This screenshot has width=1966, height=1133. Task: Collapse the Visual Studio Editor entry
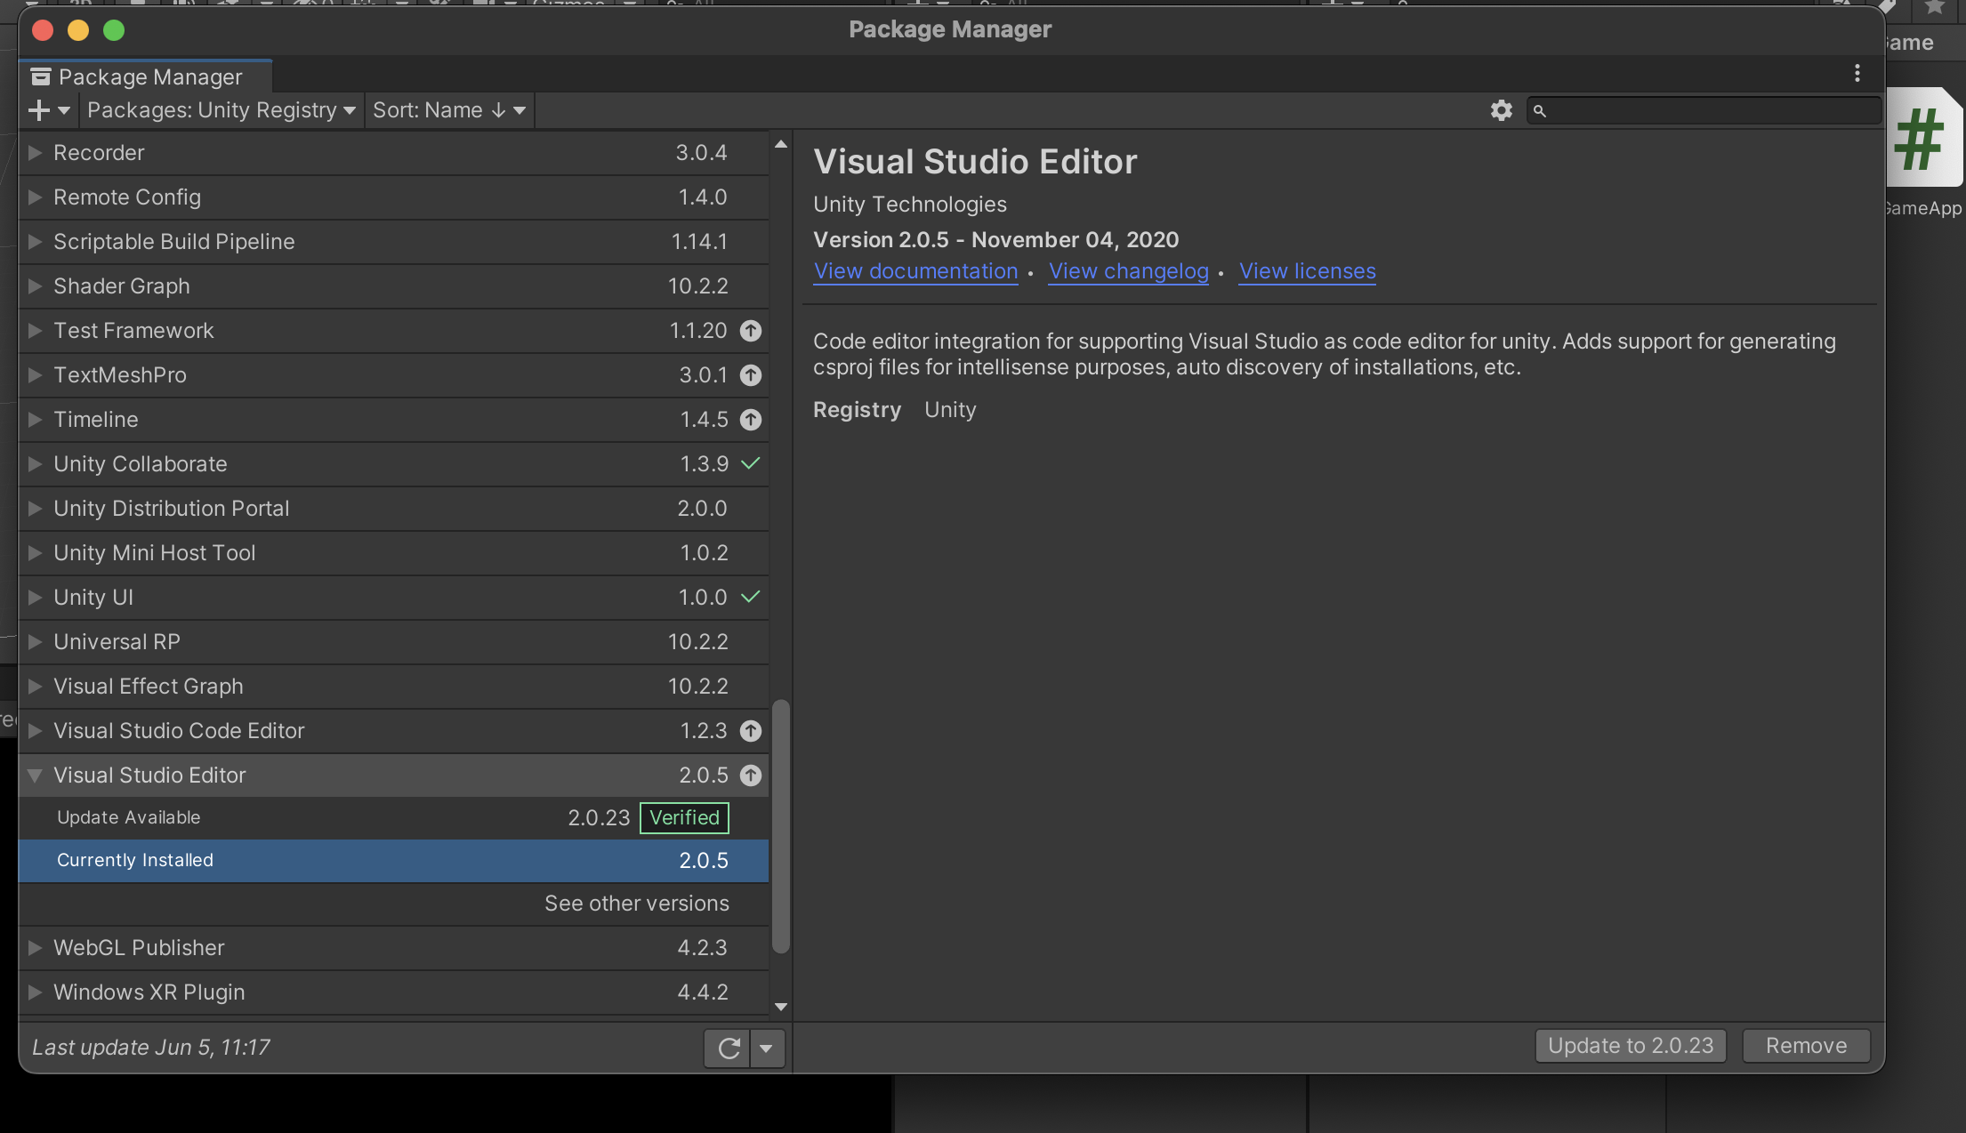36,775
